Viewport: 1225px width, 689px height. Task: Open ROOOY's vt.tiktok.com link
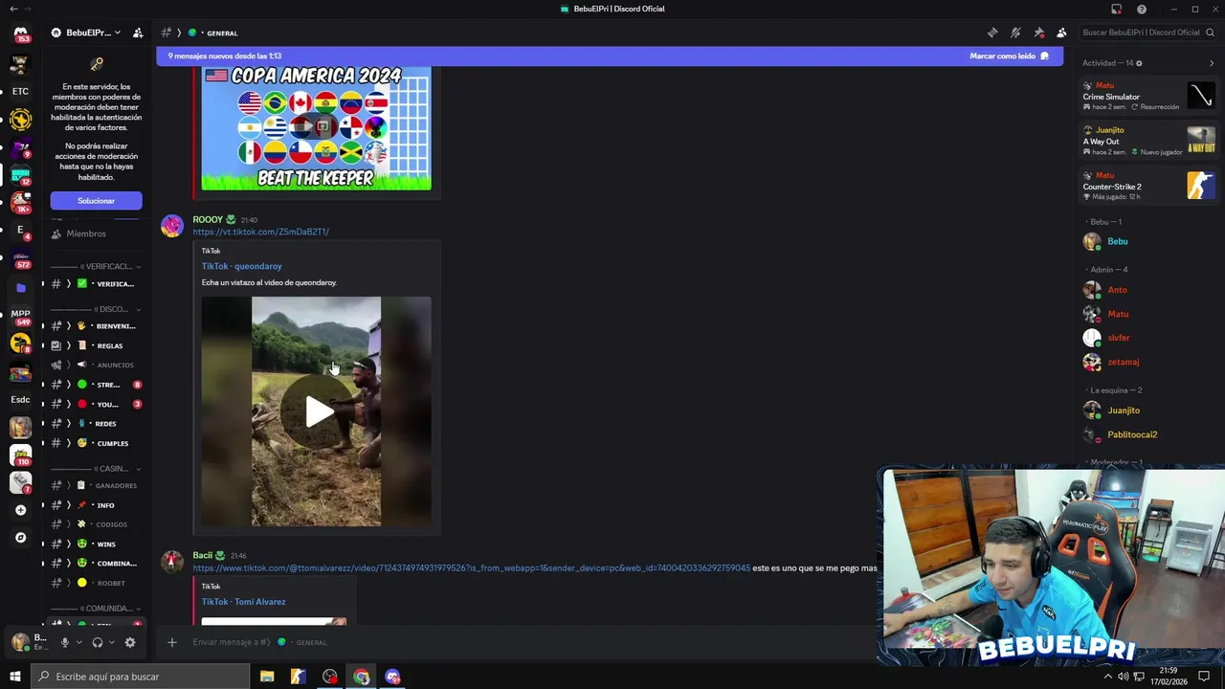pyautogui.click(x=260, y=232)
